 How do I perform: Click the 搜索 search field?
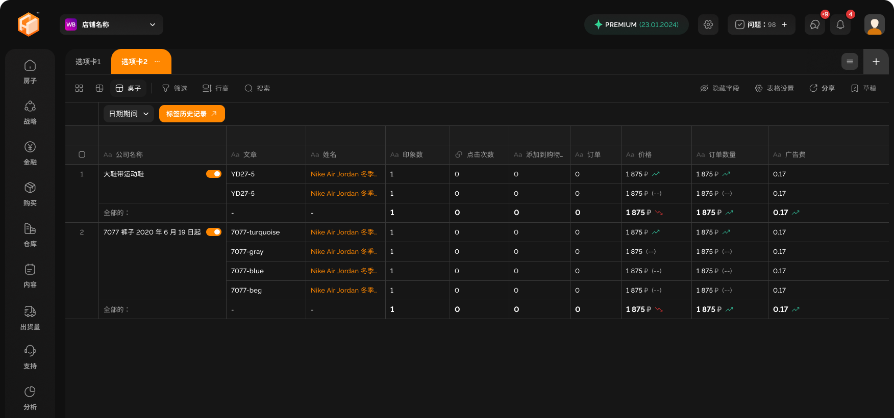tap(258, 88)
